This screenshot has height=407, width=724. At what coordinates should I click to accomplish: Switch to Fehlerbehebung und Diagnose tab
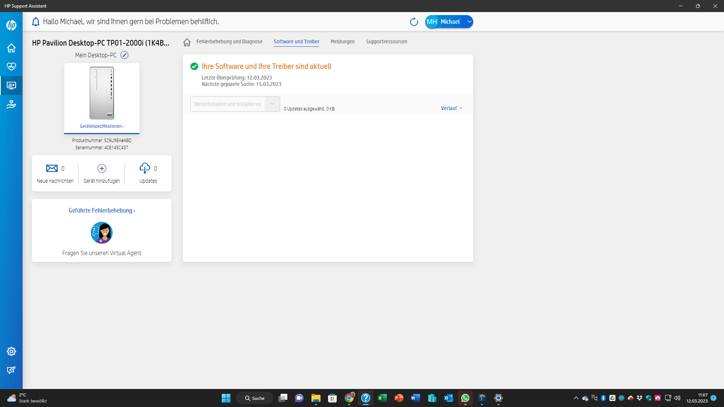229,41
